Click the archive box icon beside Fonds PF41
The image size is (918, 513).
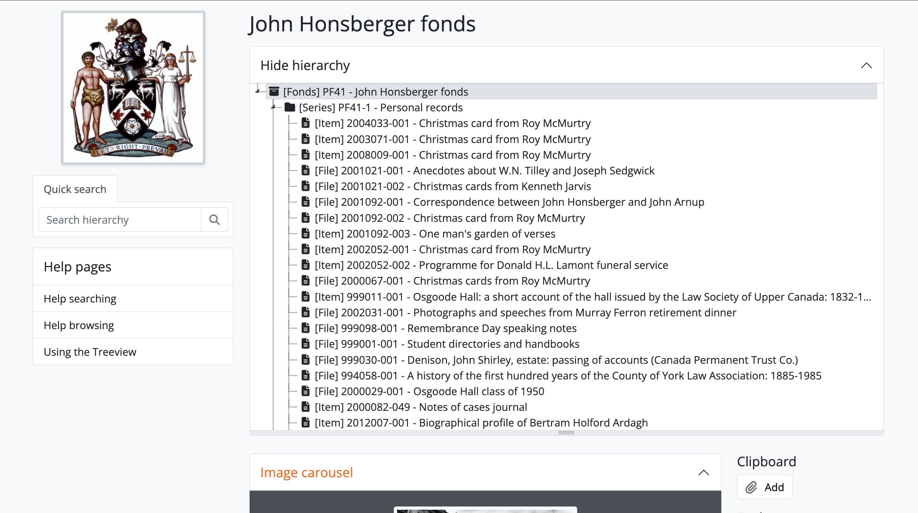pyautogui.click(x=274, y=92)
